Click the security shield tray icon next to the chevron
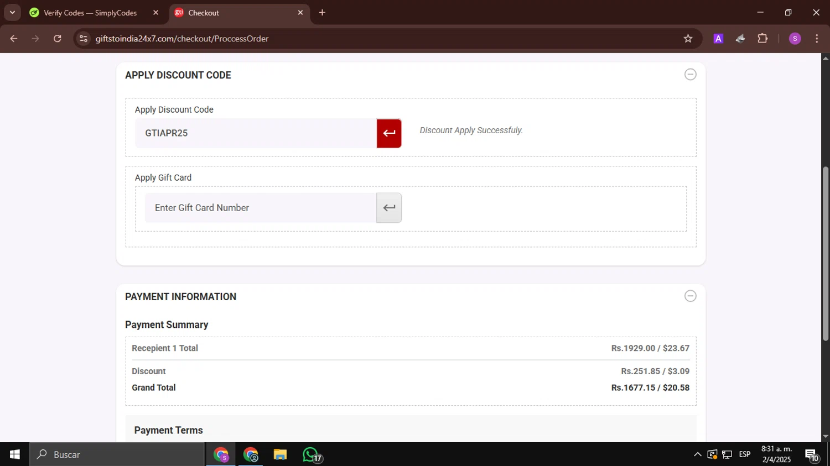Viewport: 830px width, 466px height. (712, 454)
